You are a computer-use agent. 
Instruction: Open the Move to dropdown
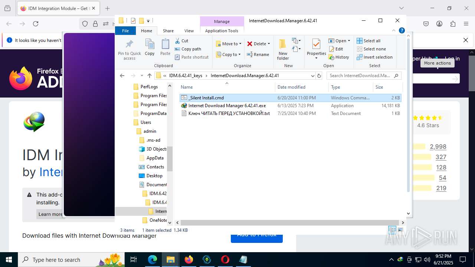coord(229,44)
